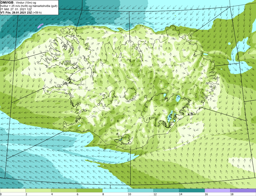This screenshot has height=196, width=256.
Task: Select the 'DMI/IGB : Vindur (10m) og' title line
Action: pyautogui.click(x=18, y=3)
